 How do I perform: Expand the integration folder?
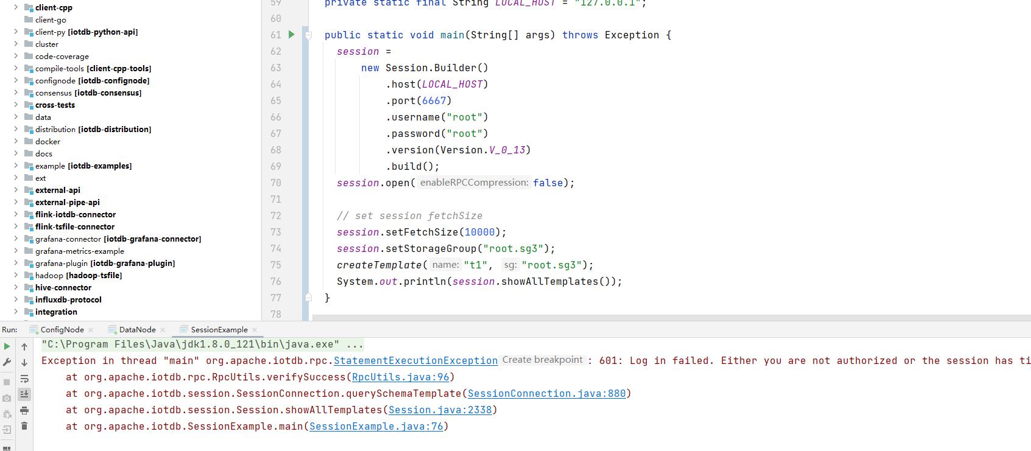click(x=16, y=312)
